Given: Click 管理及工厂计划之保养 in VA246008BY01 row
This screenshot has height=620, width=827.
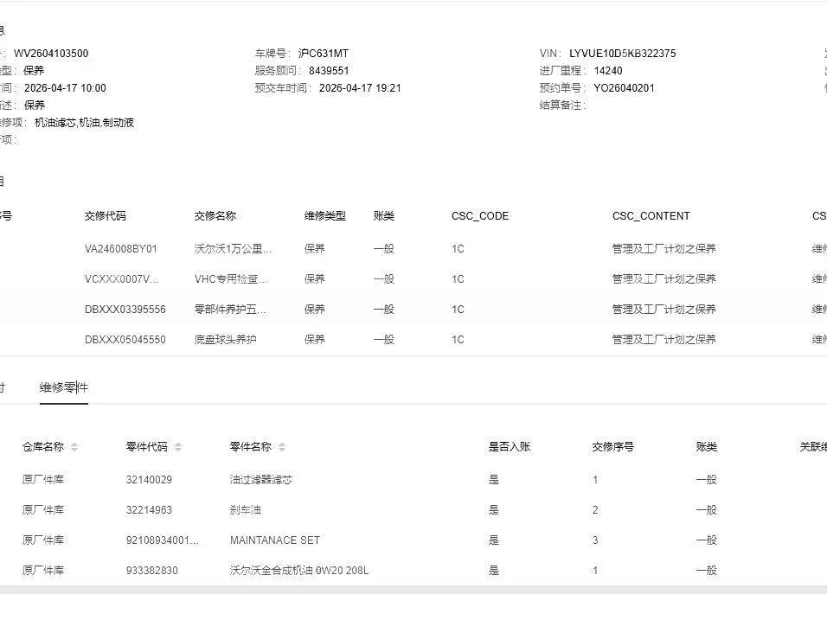Looking at the screenshot, I should (664, 249).
